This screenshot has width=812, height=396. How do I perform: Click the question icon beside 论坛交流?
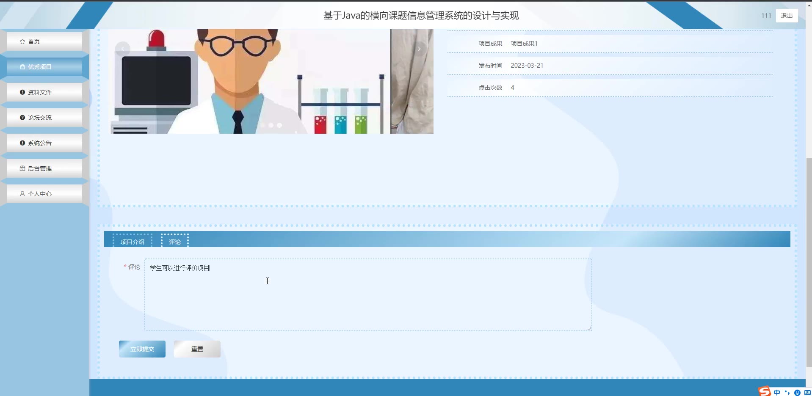click(x=22, y=118)
